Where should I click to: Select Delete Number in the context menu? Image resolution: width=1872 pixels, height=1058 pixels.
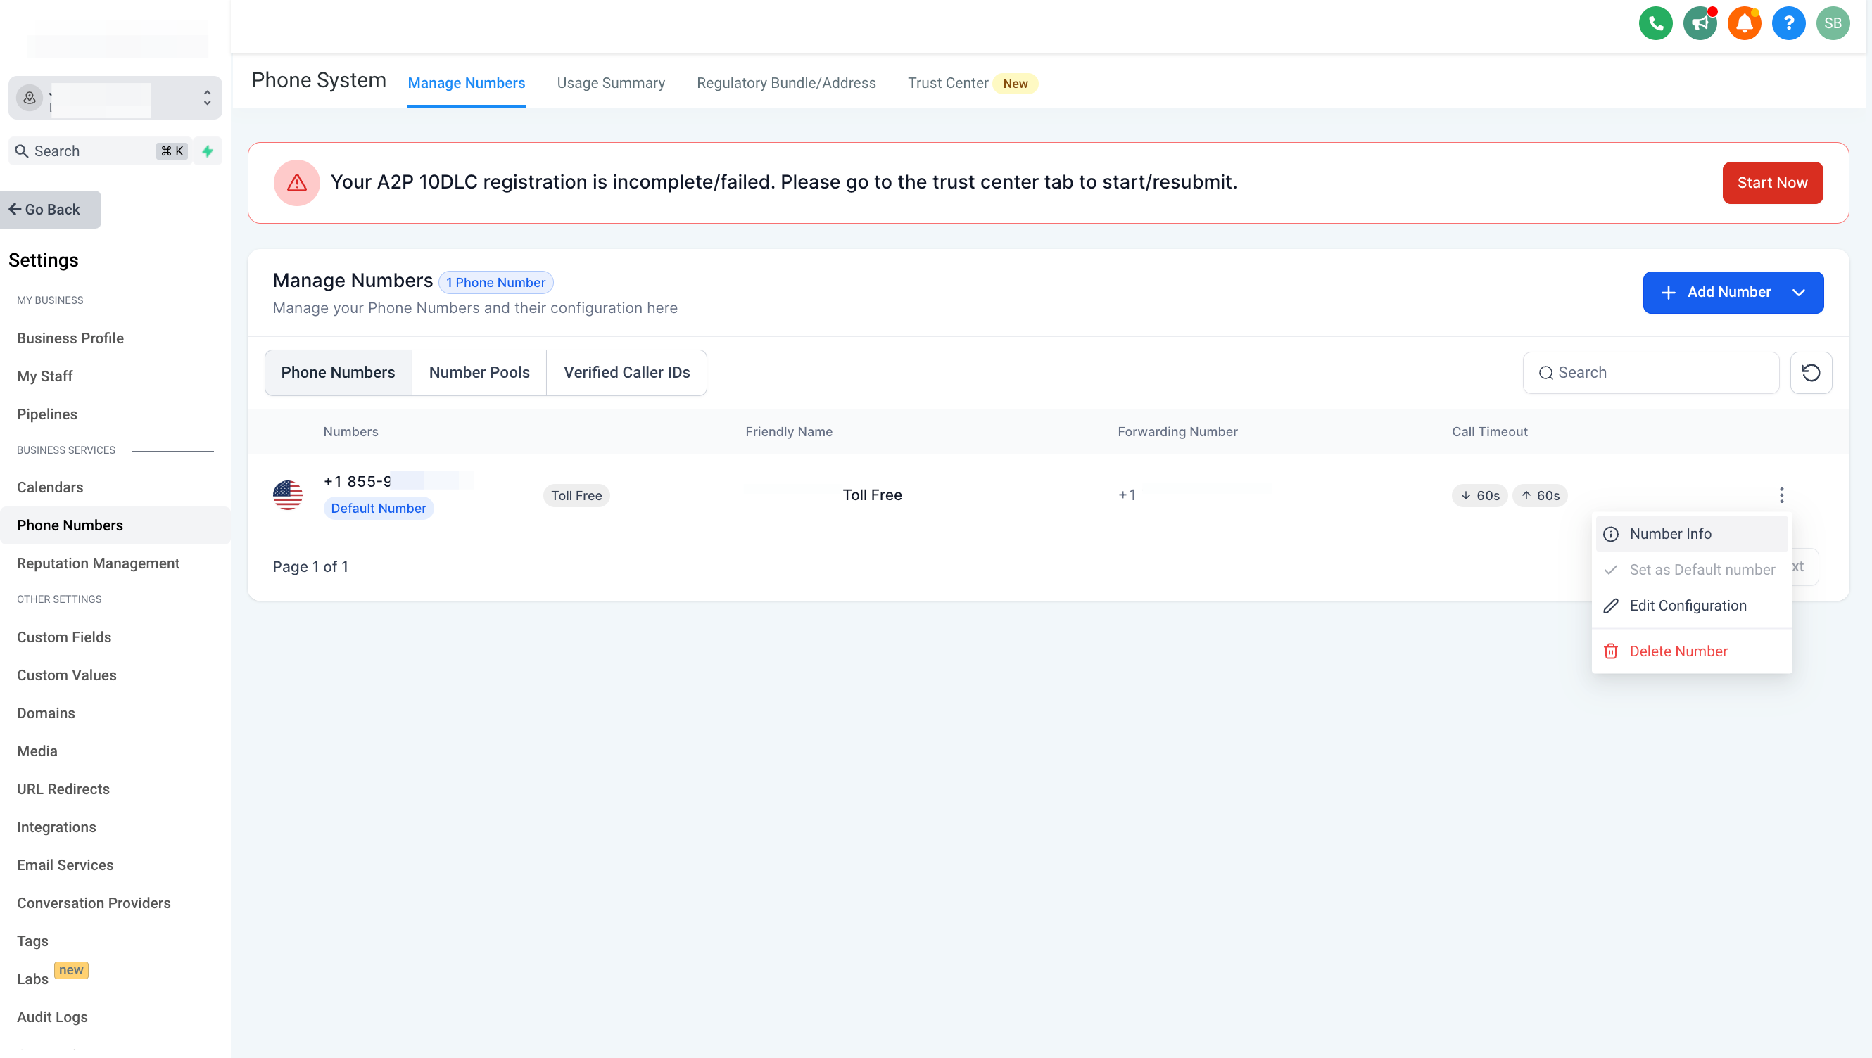pos(1678,652)
